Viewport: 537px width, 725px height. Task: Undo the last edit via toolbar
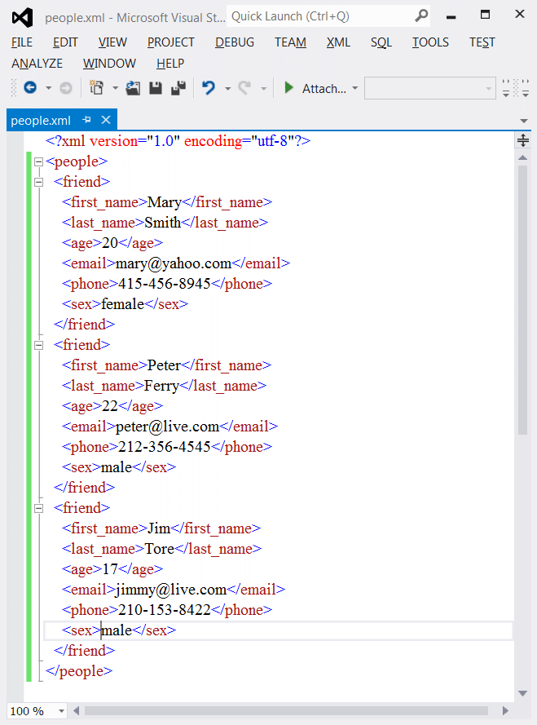[209, 87]
